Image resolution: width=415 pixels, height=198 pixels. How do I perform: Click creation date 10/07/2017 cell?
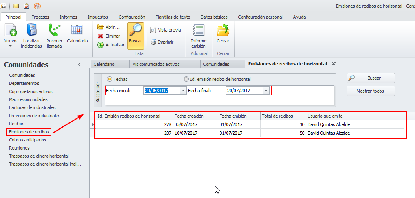[195, 133]
